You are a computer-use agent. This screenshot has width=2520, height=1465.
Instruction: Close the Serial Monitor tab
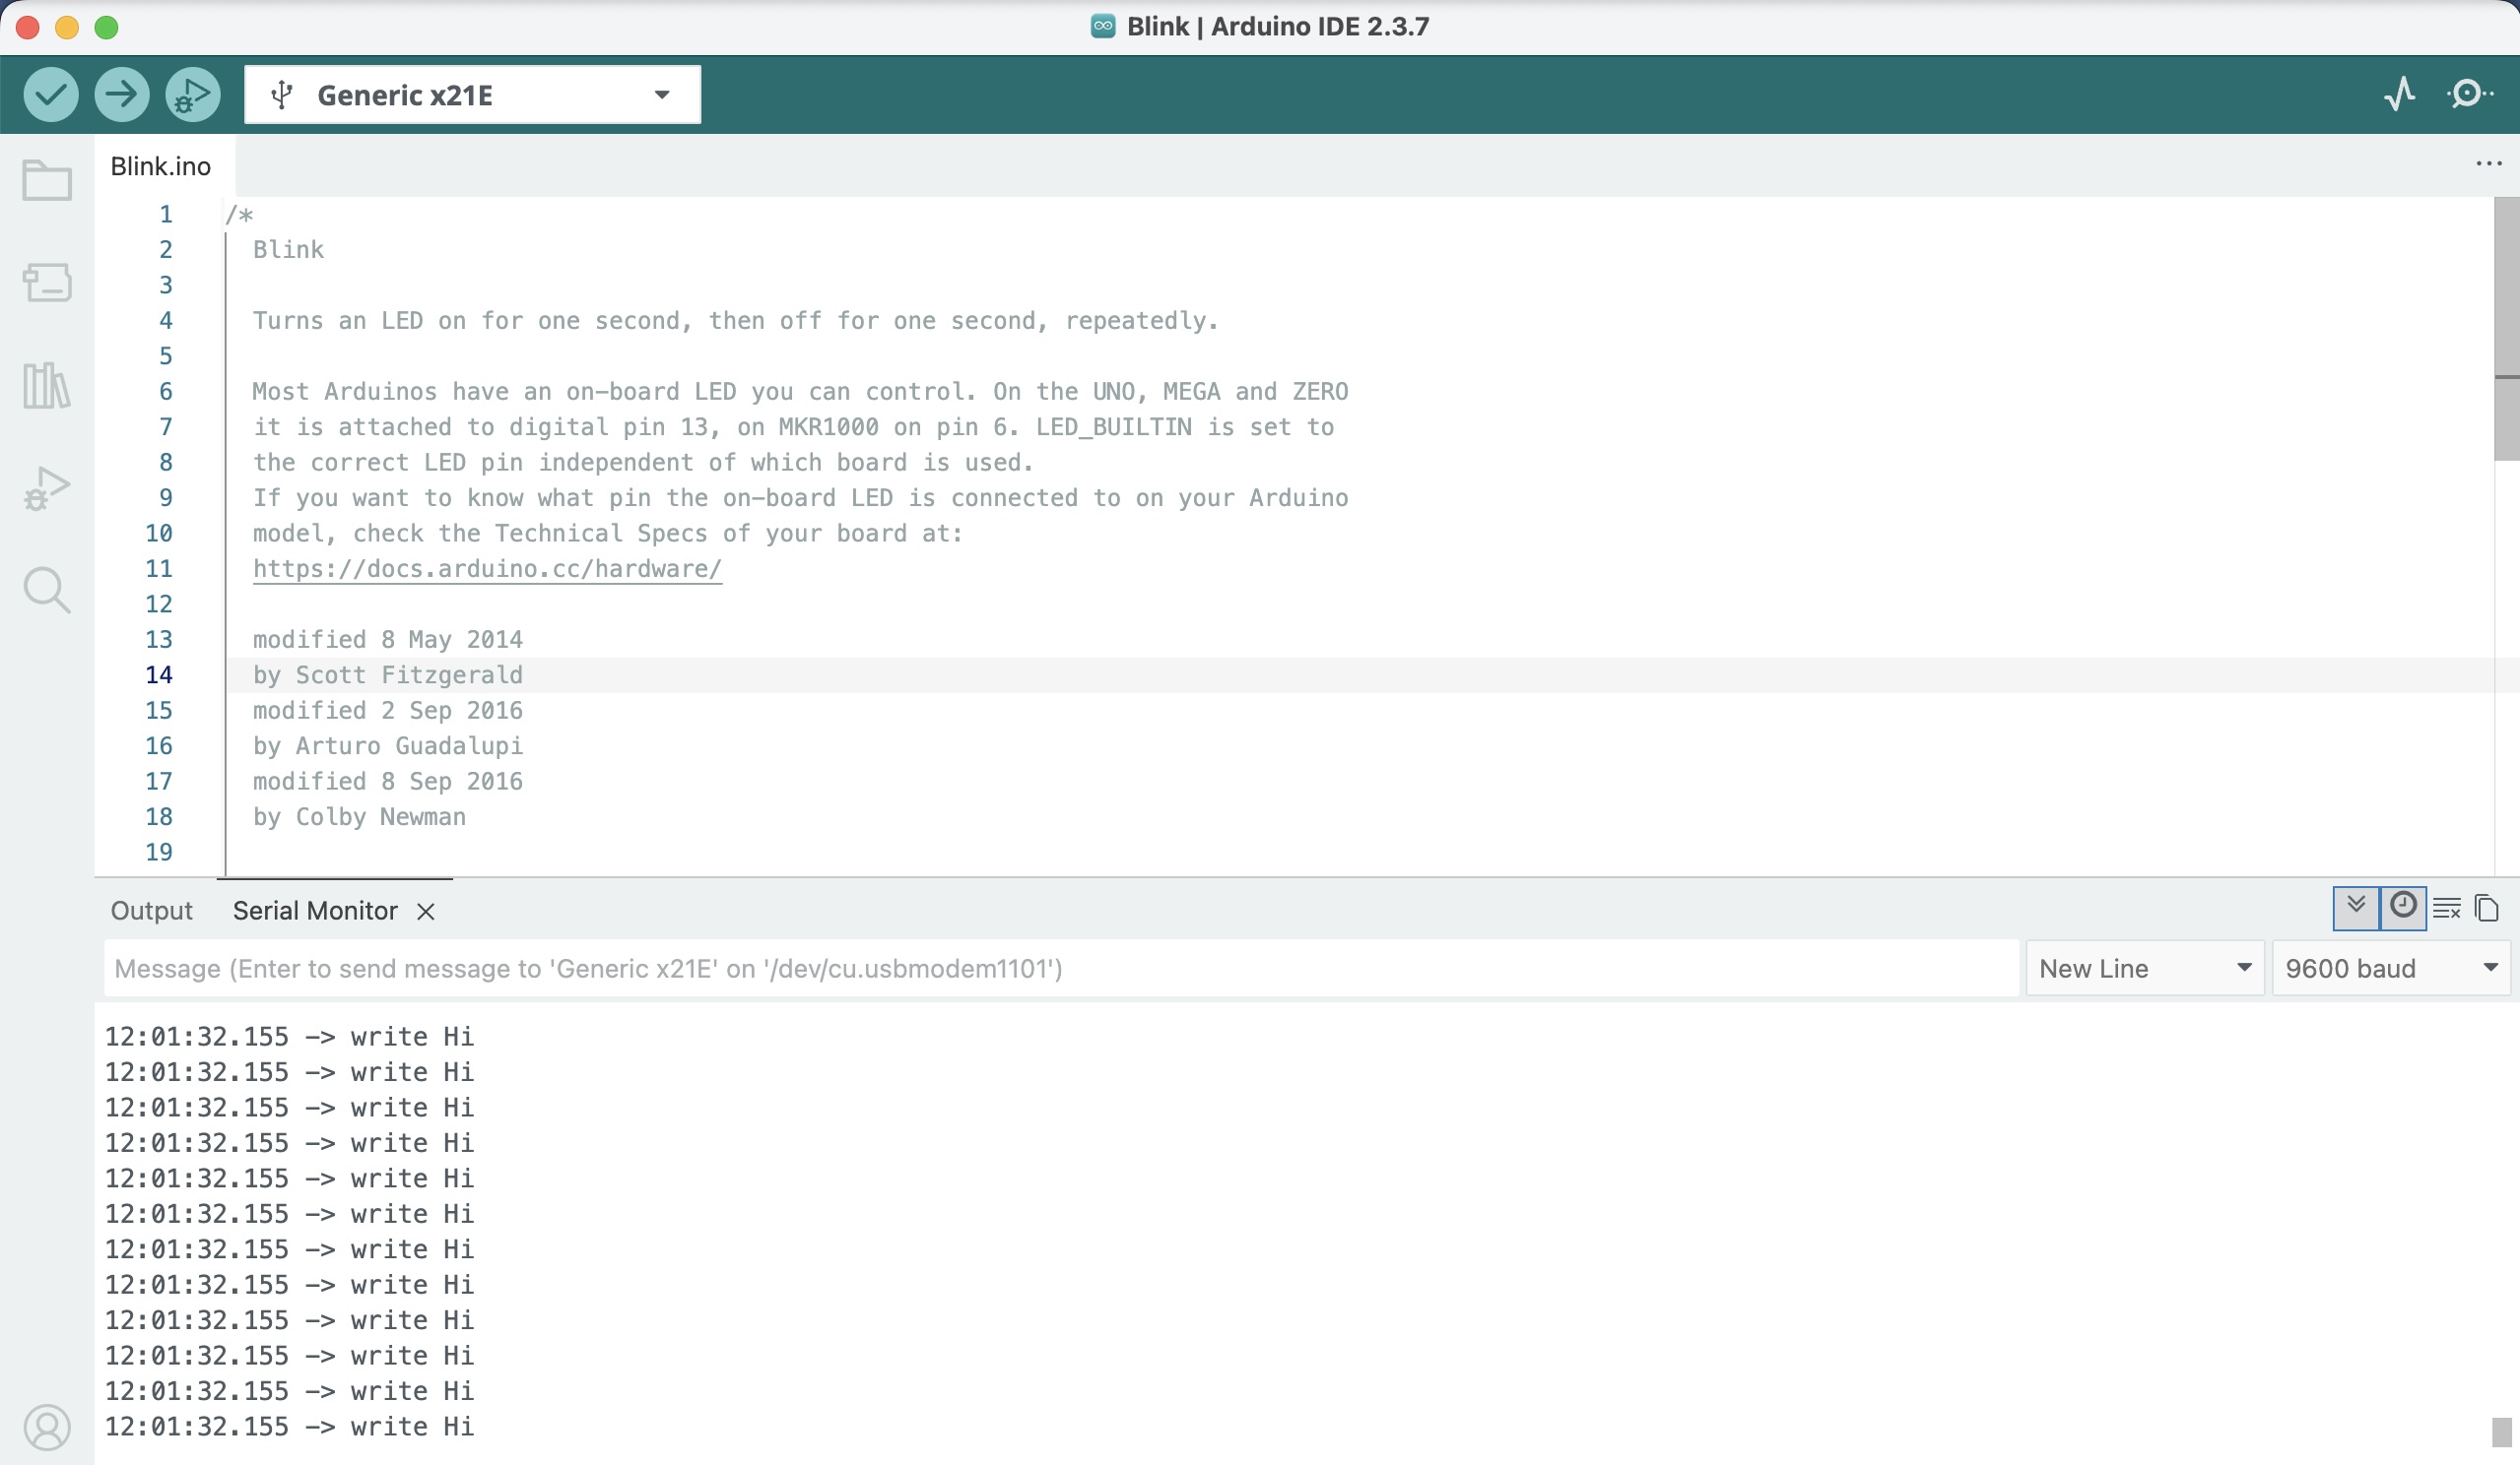(426, 912)
